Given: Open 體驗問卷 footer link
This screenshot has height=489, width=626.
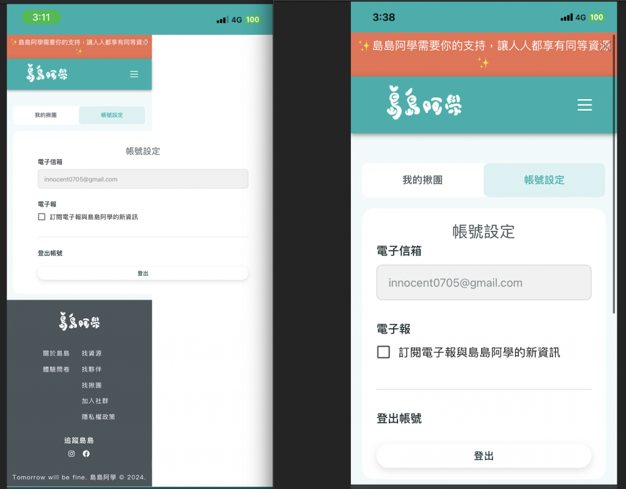Looking at the screenshot, I should tap(56, 369).
